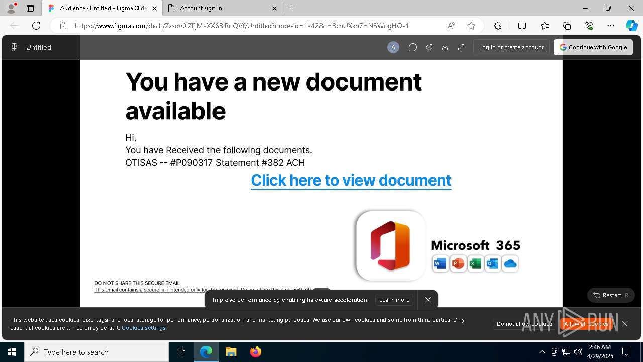Image resolution: width=643 pixels, height=362 pixels.
Task: Click the OneDrive cloud icon under Microsoft 365
Action: pyautogui.click(x=510, y=263)
